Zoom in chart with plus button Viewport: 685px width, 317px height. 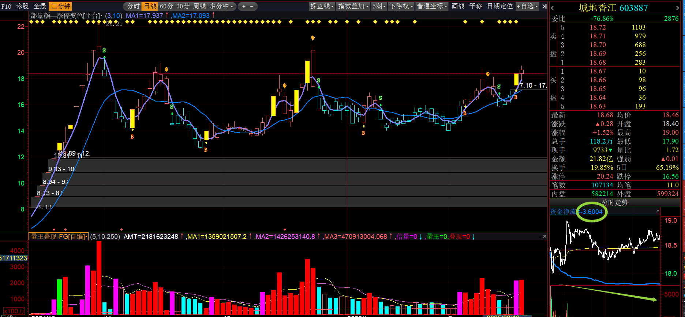click(x=244, y=6)
